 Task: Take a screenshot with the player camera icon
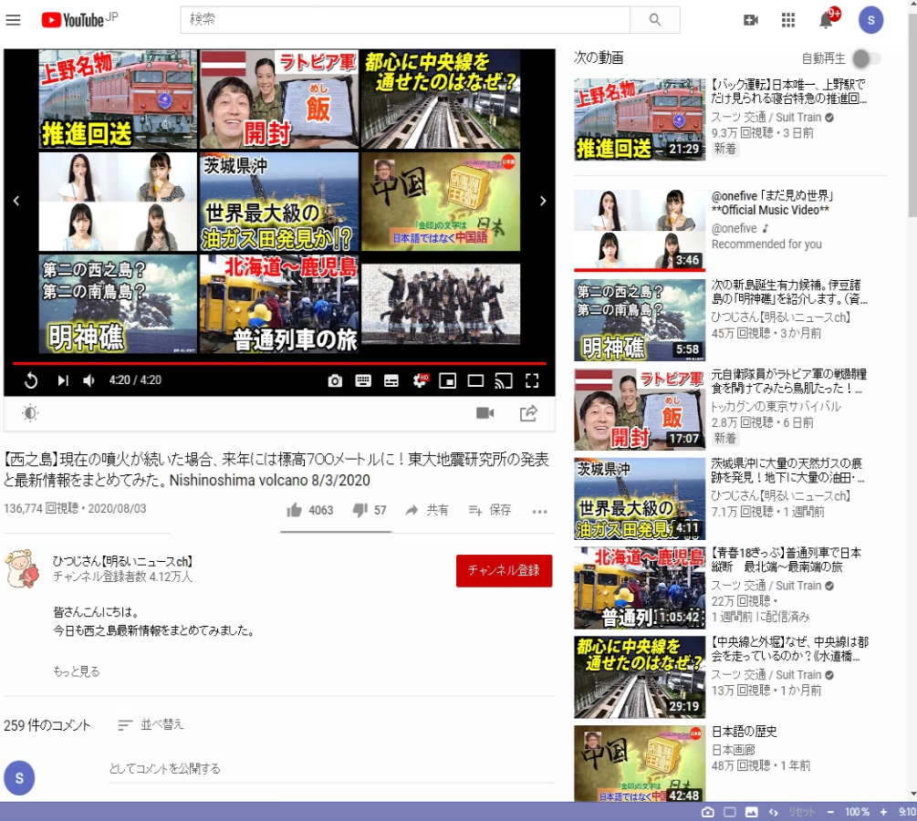[x=335, y=381]
